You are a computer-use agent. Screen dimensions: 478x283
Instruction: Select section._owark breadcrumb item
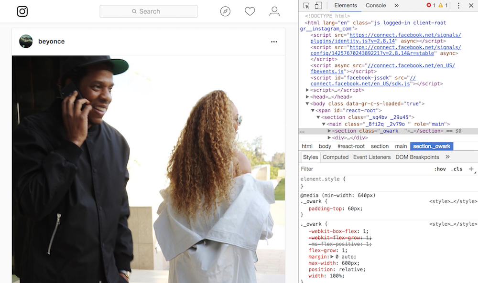click(x=432, y=147)
